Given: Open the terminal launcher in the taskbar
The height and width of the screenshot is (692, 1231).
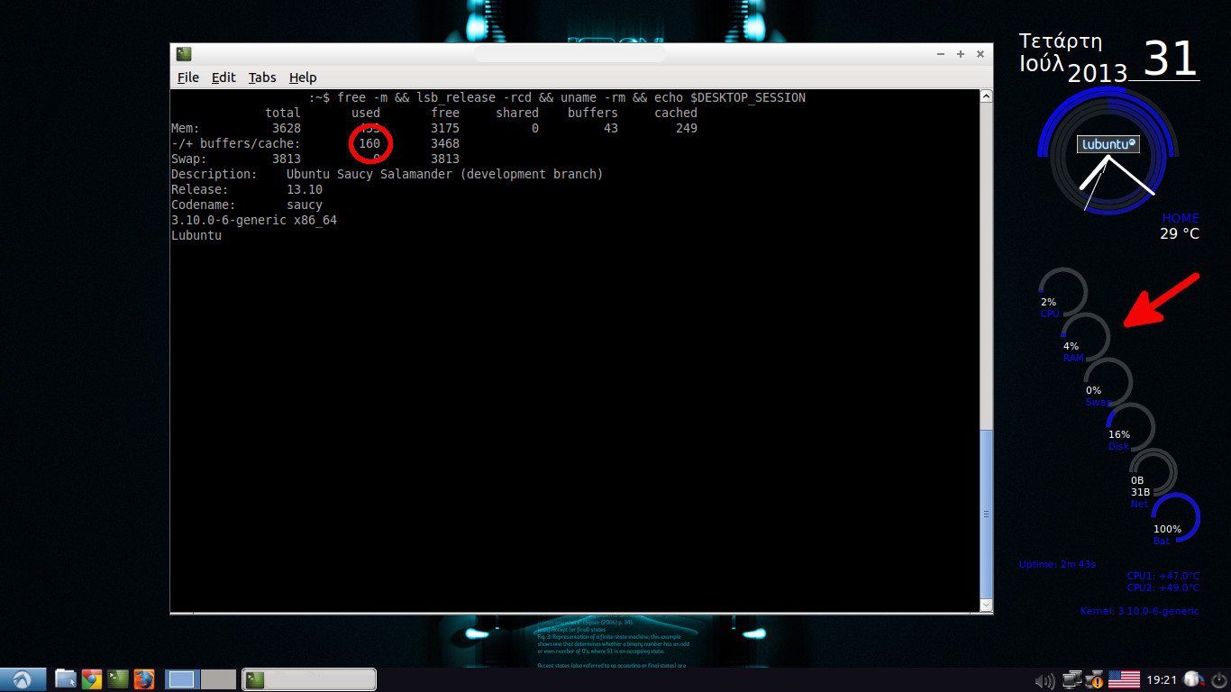Looking at the screenshot, I should tap(118, 679).
